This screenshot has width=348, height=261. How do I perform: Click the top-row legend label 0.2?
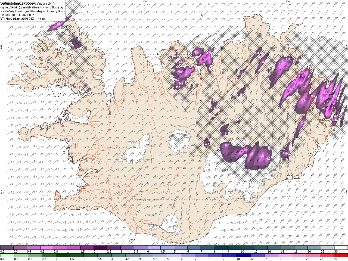pos(2,251)
